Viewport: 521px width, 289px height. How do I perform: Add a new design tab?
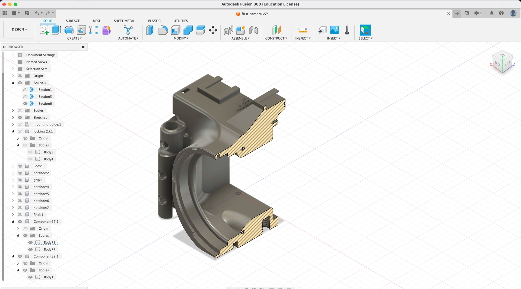click(457, 13)
